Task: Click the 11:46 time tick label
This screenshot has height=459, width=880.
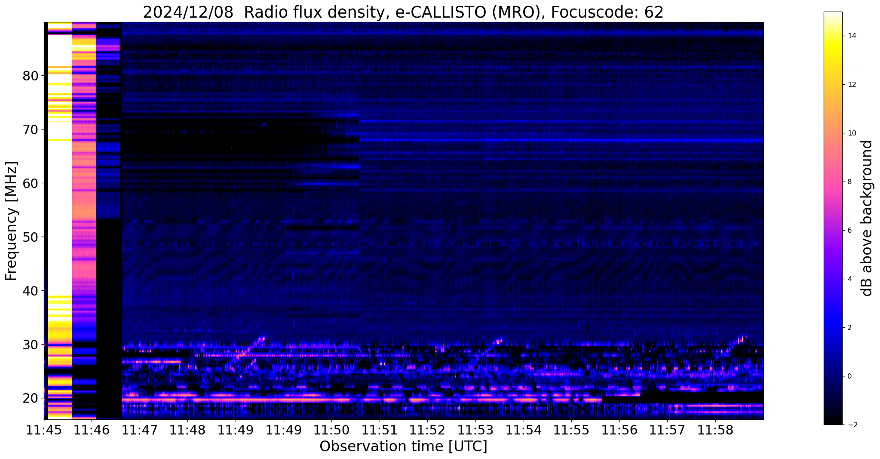Action: (92, 430)
